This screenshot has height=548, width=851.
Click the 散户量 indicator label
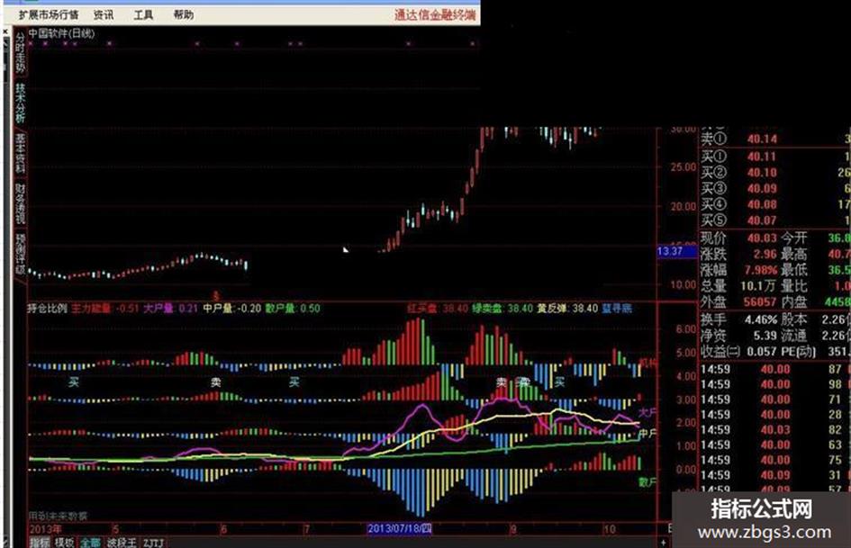click(280, 309)
